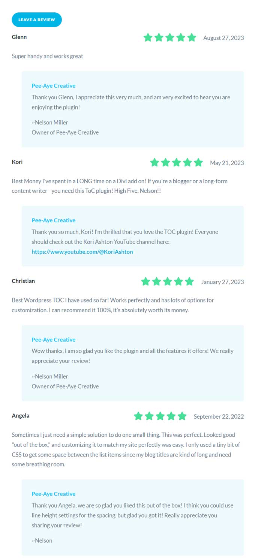Select the date September 22, 2022
255x560 pixels.
click(219, 416)
